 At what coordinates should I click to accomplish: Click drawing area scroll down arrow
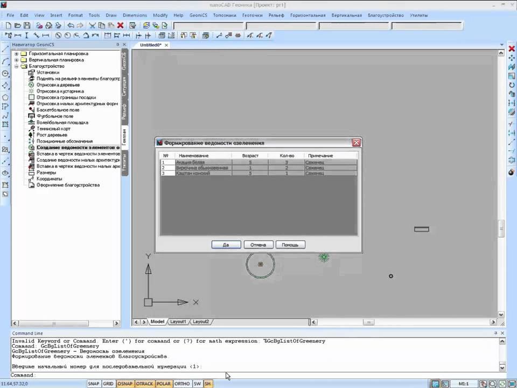coord(501,315)
